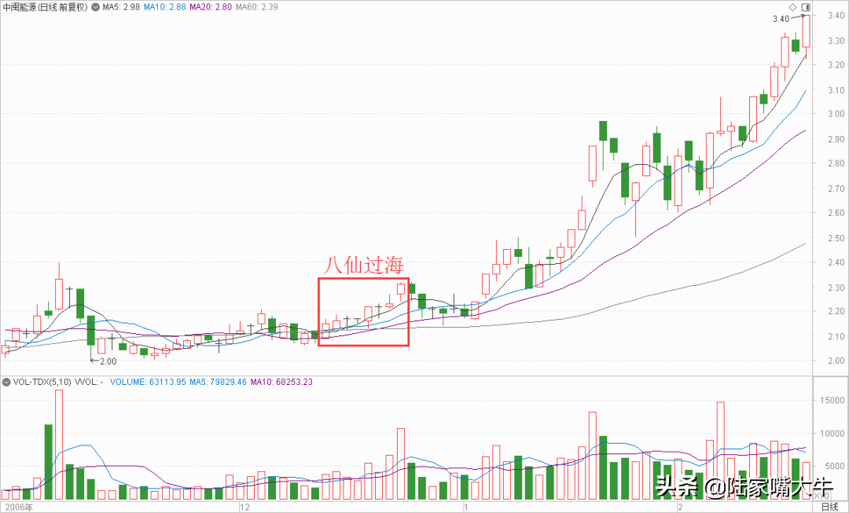Viewport: 849px width, 513px height.
Task: Click 2.80 on the price axis
Action: pyautogui.click(x=836, y=163)
